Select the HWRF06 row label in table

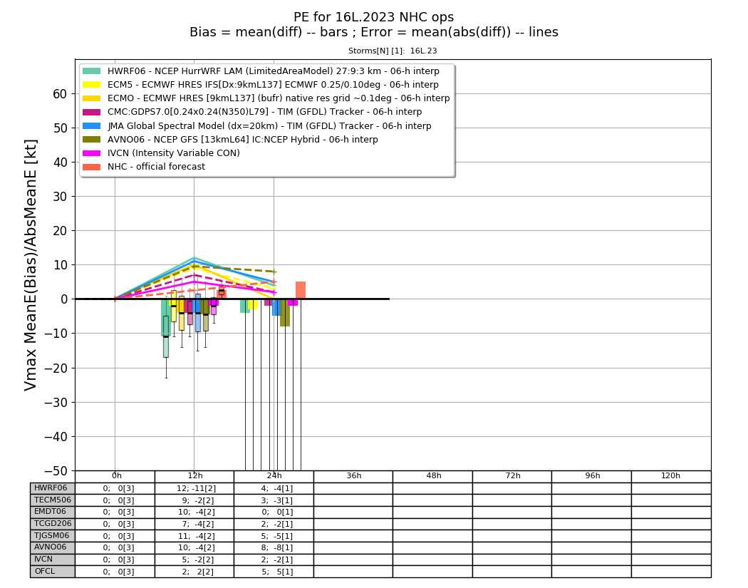pos(53,488)
